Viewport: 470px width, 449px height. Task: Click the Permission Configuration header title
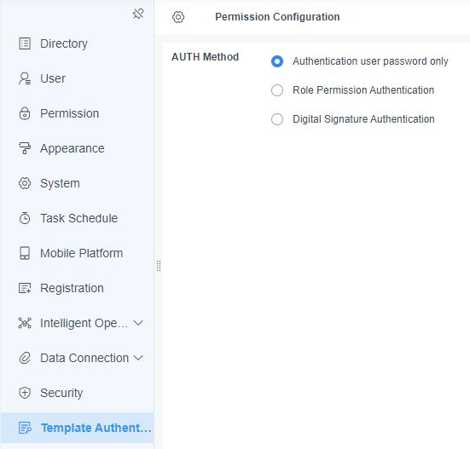click(x=277, y=17)
